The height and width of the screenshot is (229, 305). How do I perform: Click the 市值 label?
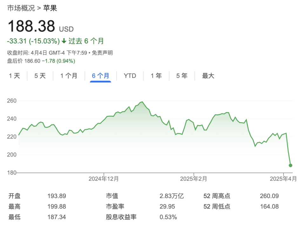click(x=112, y=196)
